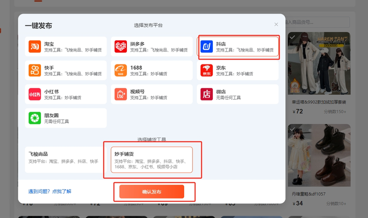The height and width of the screenshot is (218, 368).
Task: Click the Pinduoduo heart icon
Action: 121,46
